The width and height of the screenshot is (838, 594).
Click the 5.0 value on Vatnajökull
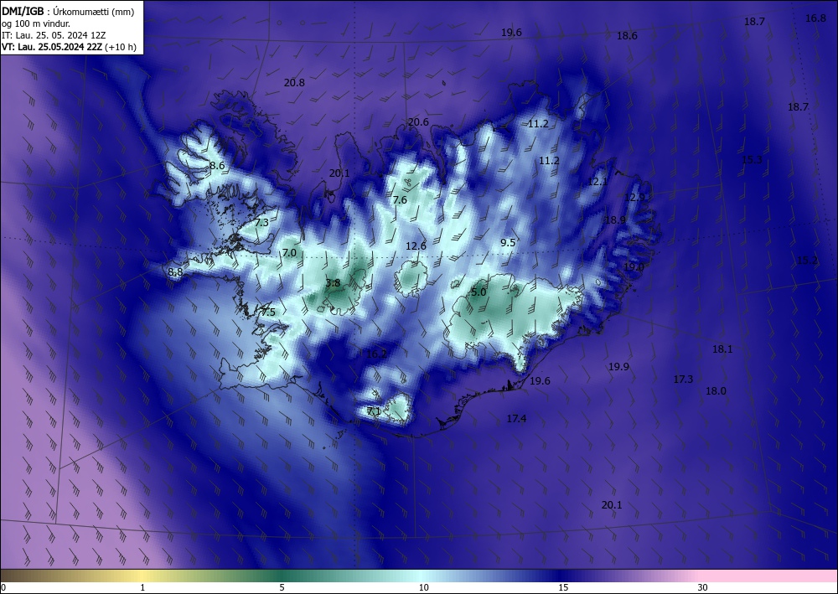coord(478,292)
